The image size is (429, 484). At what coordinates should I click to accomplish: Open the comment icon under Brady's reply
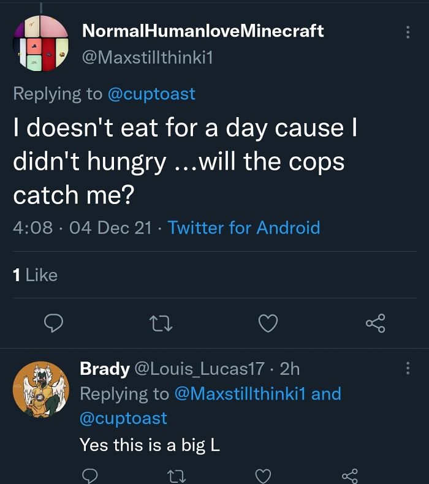click(90, 475)
